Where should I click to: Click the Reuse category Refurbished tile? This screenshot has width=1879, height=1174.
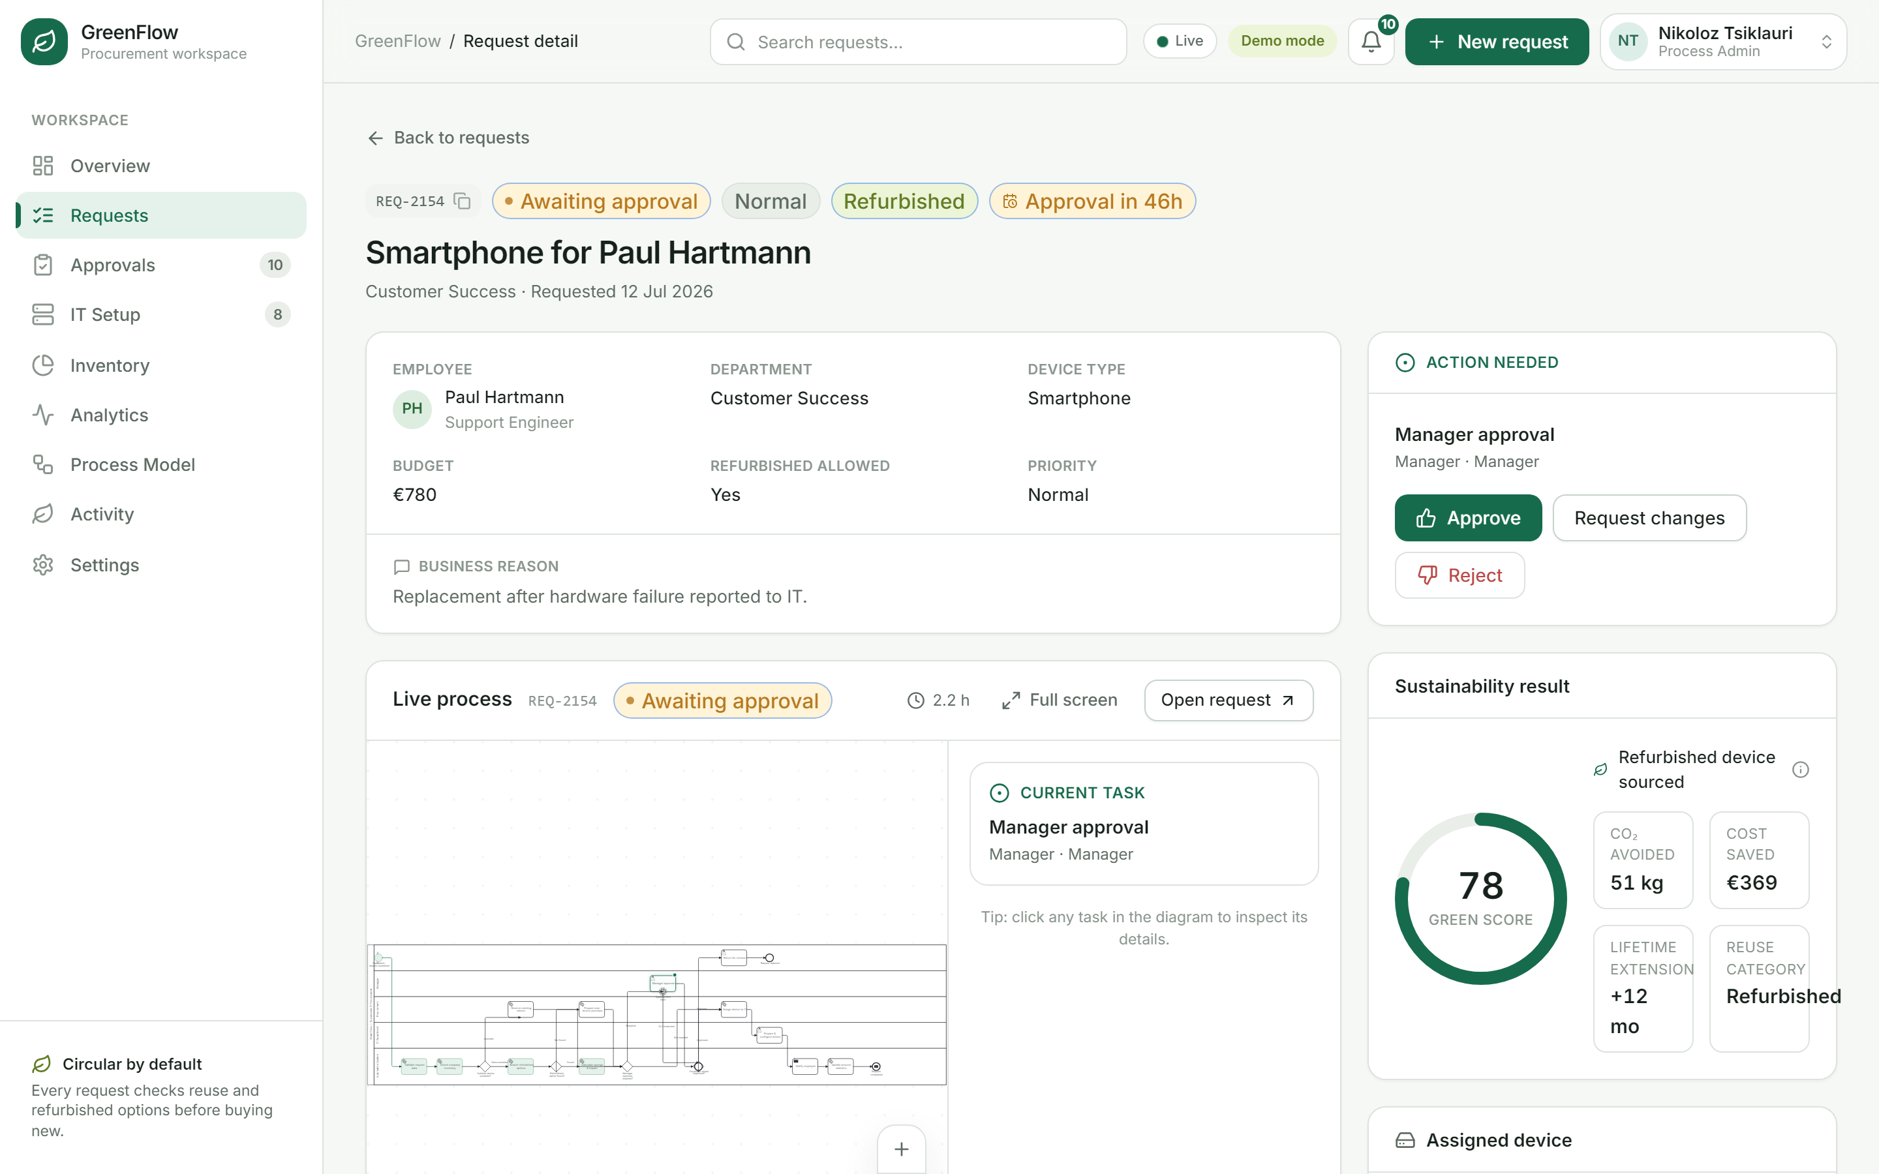1760,988
